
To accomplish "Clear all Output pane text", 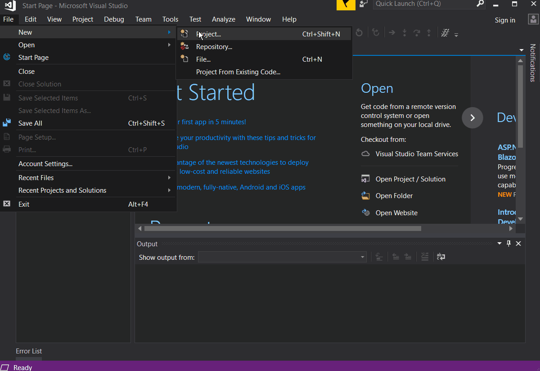I will point(425,257).
